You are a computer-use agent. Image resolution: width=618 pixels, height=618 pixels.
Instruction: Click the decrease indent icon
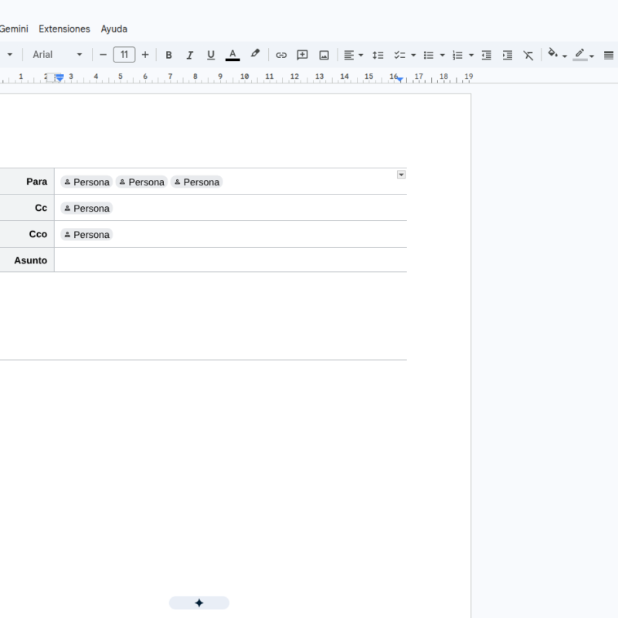tap(487, 55)
